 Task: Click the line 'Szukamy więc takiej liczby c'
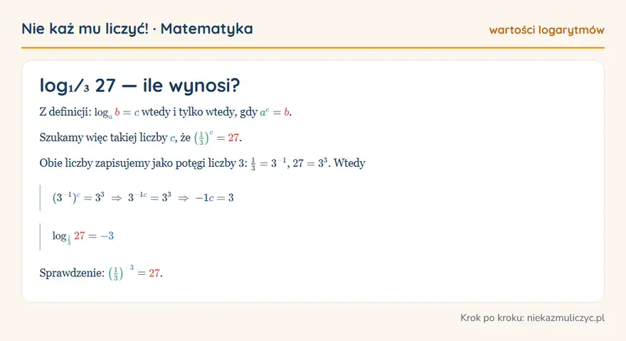click(141, 138)
